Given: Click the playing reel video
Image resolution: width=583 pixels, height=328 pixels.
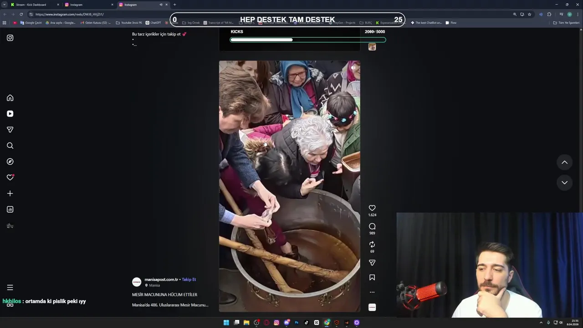Looking at the screenshot, I should 289,186.
